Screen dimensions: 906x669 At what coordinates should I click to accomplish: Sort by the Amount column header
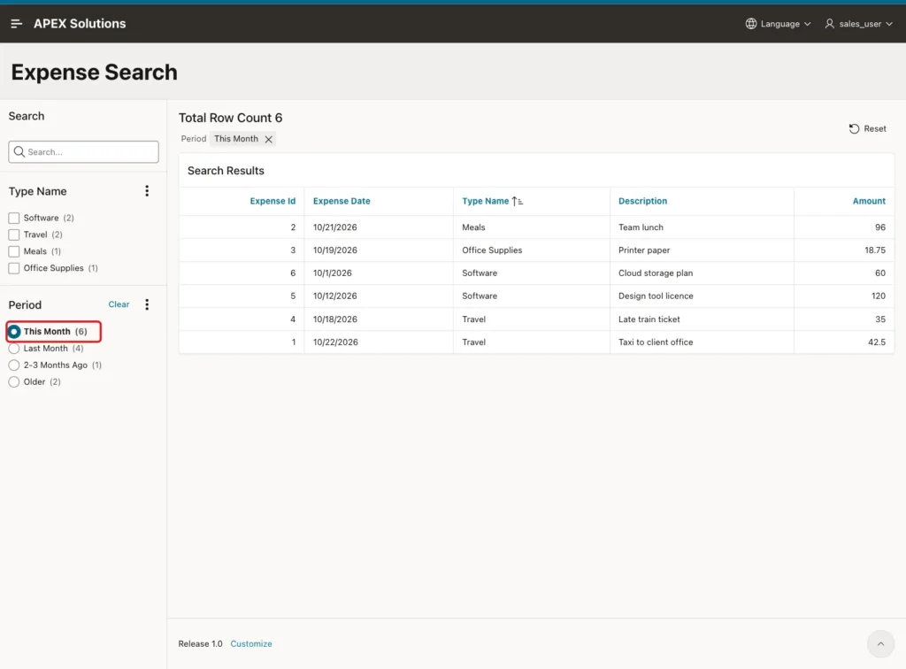coord(869,201)
